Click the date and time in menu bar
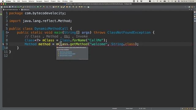This screenshot has width=196, height=110. [x=187, y=1]
